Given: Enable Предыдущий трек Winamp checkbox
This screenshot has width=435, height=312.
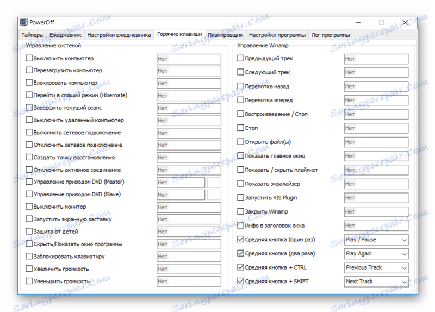Looking at the screenshot, I should (240, 58).
